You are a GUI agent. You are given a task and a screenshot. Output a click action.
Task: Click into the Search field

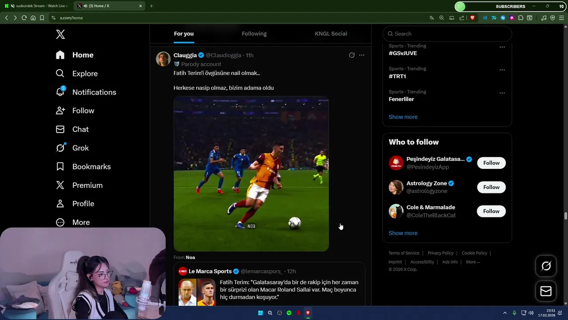click(x=447, y=34)
